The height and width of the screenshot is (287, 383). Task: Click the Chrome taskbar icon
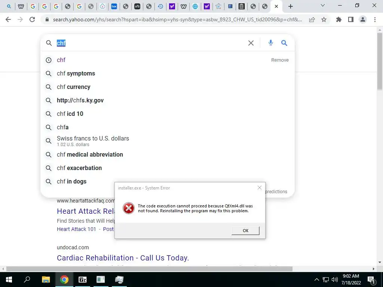coord(64,280)
